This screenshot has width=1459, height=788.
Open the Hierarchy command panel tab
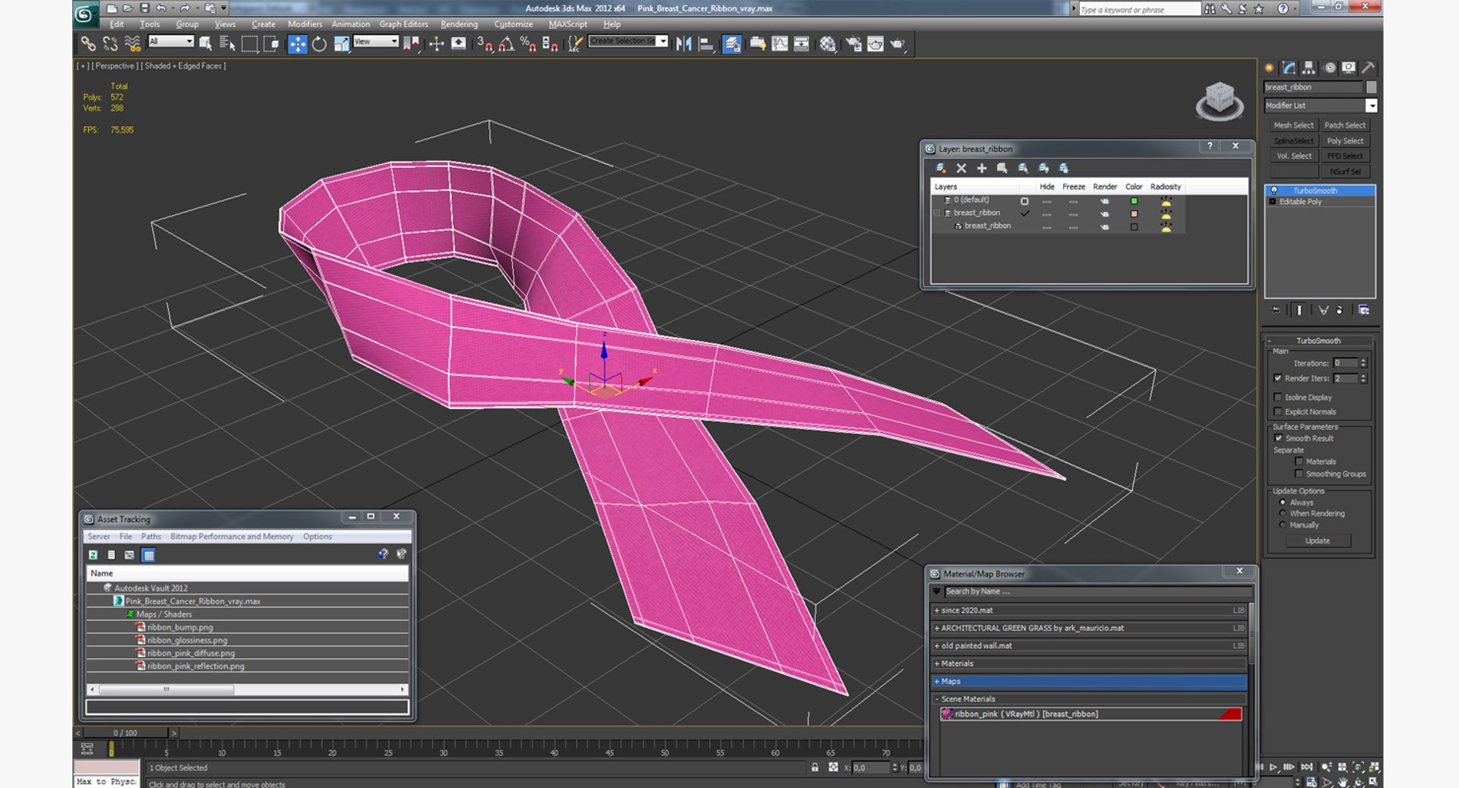[1309, 68]
